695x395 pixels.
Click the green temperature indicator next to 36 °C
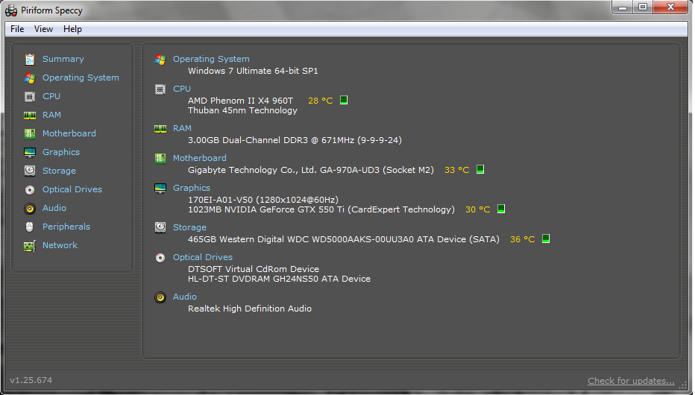point(546,238)
